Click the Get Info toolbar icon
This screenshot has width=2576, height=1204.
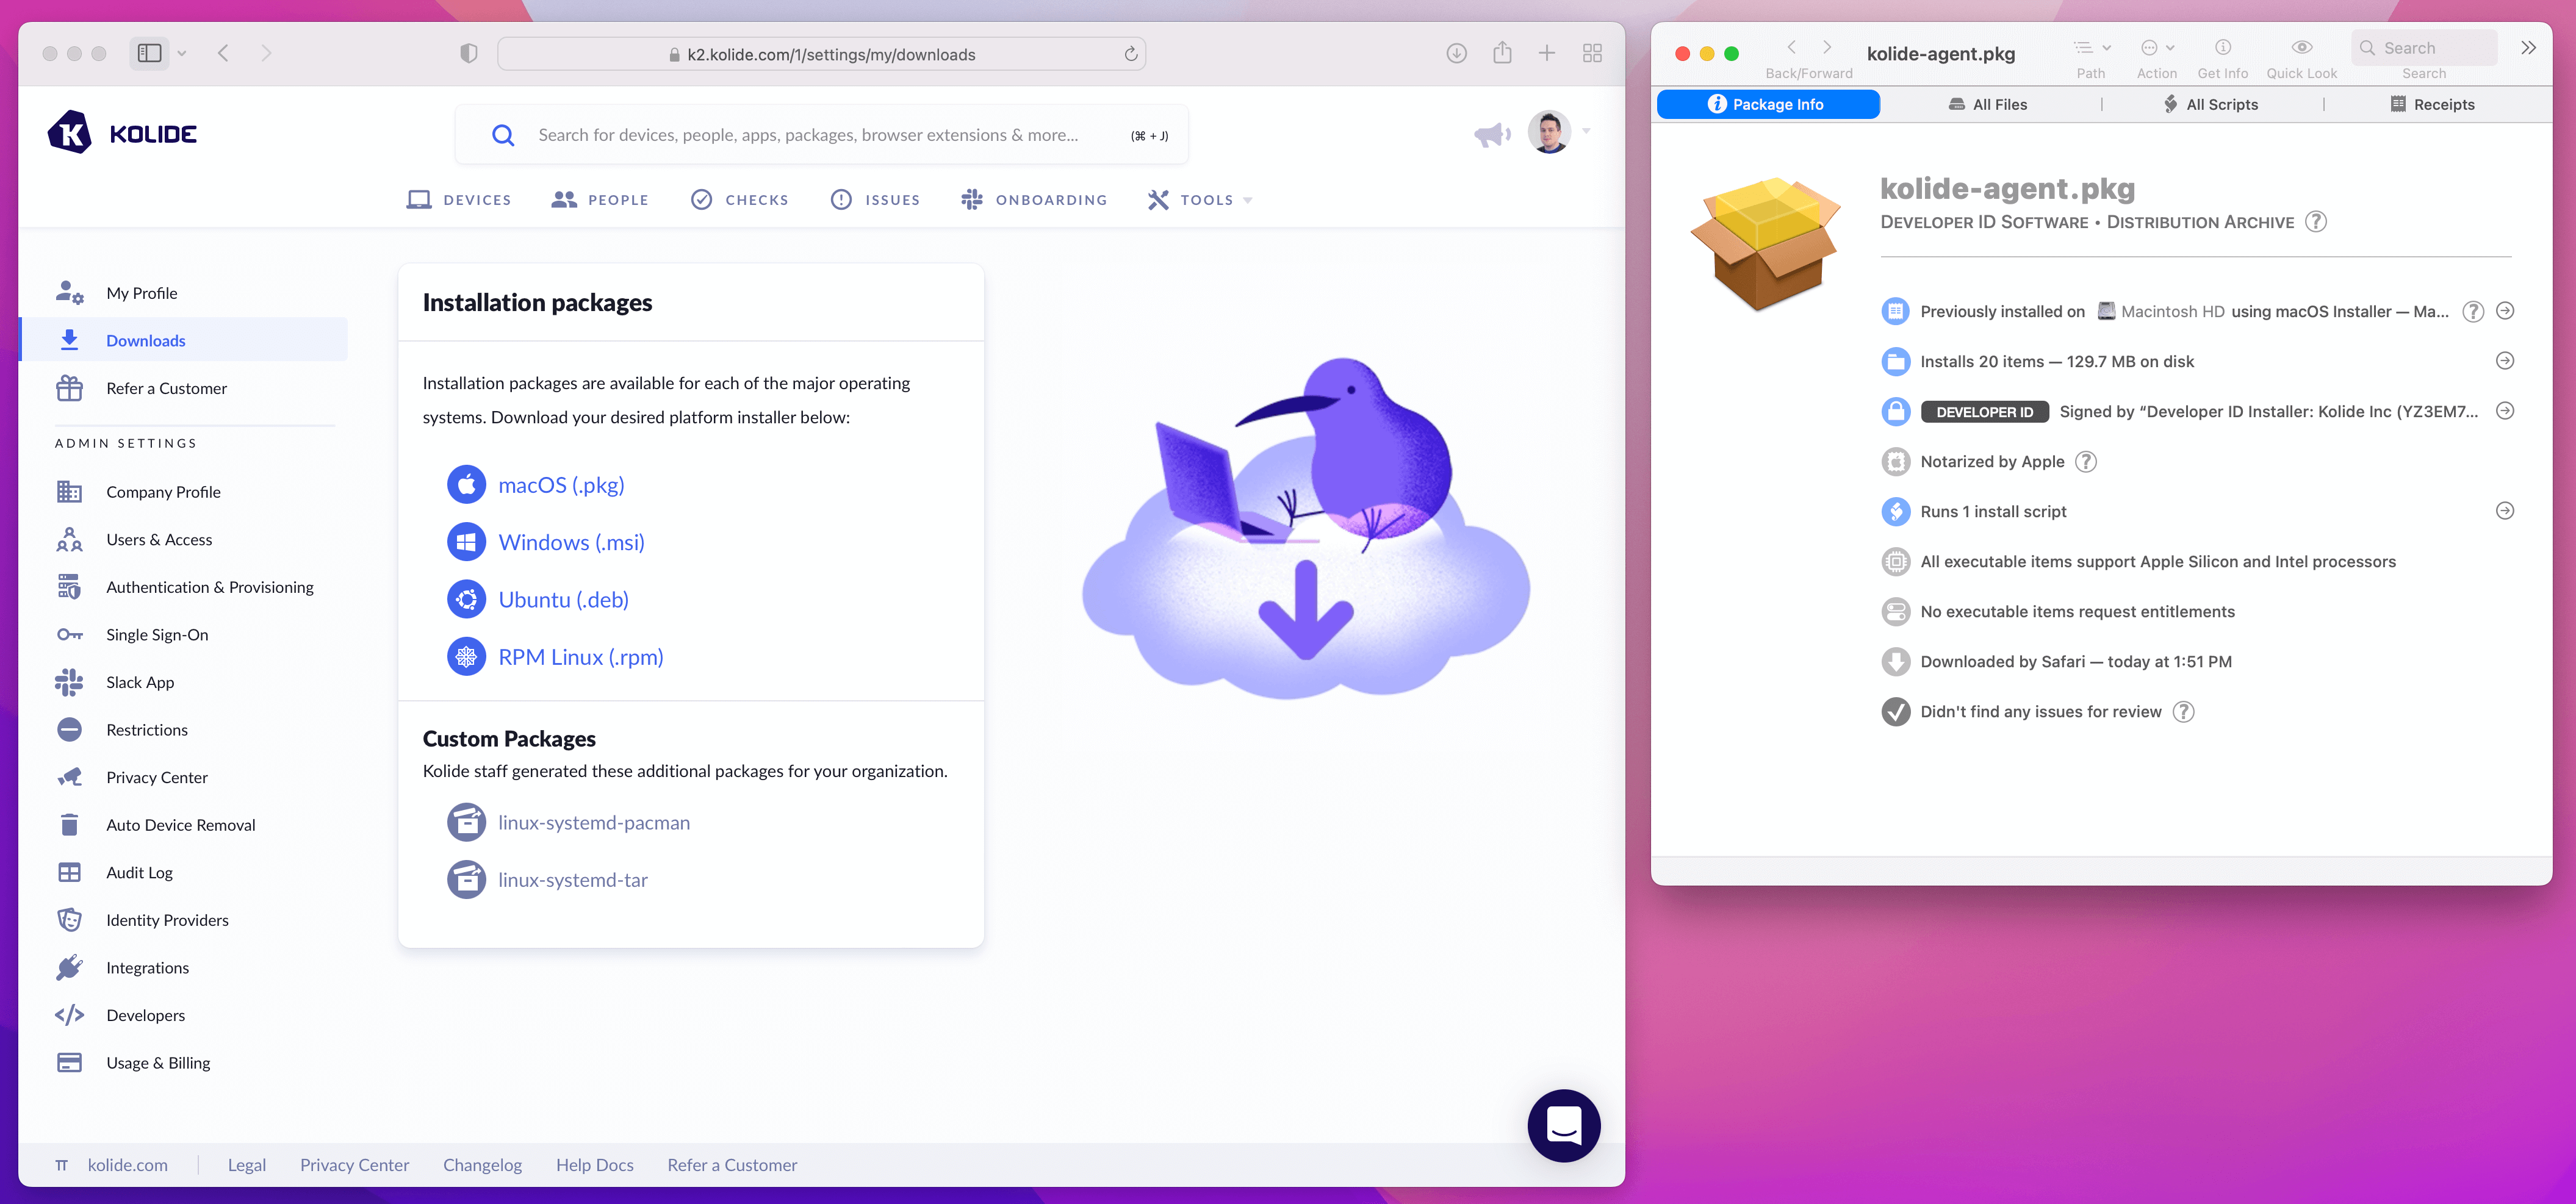click(x=2222, y=48)
